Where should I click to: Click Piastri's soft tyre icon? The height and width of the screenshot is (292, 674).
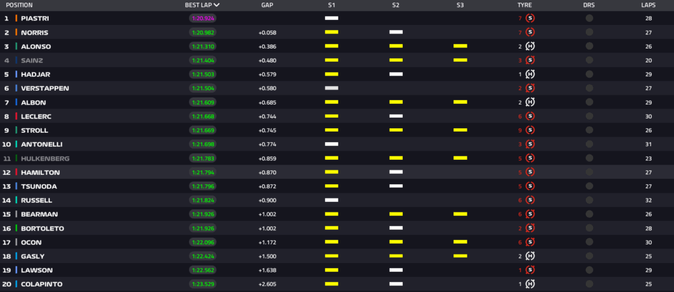[x=530, y=18]
